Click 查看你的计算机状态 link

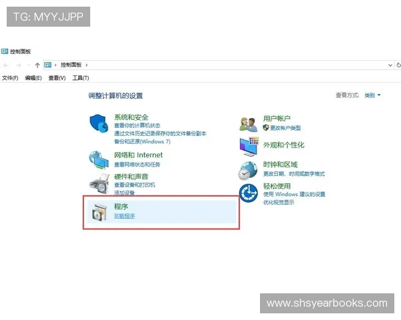click(137, 125)
